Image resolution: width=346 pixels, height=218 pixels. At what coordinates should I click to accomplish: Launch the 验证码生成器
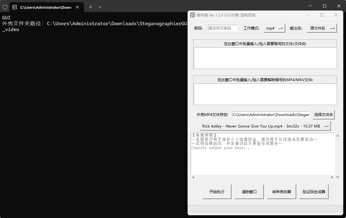coord(314,192)
